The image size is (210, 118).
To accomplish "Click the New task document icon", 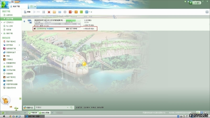I will coord(25,12).
